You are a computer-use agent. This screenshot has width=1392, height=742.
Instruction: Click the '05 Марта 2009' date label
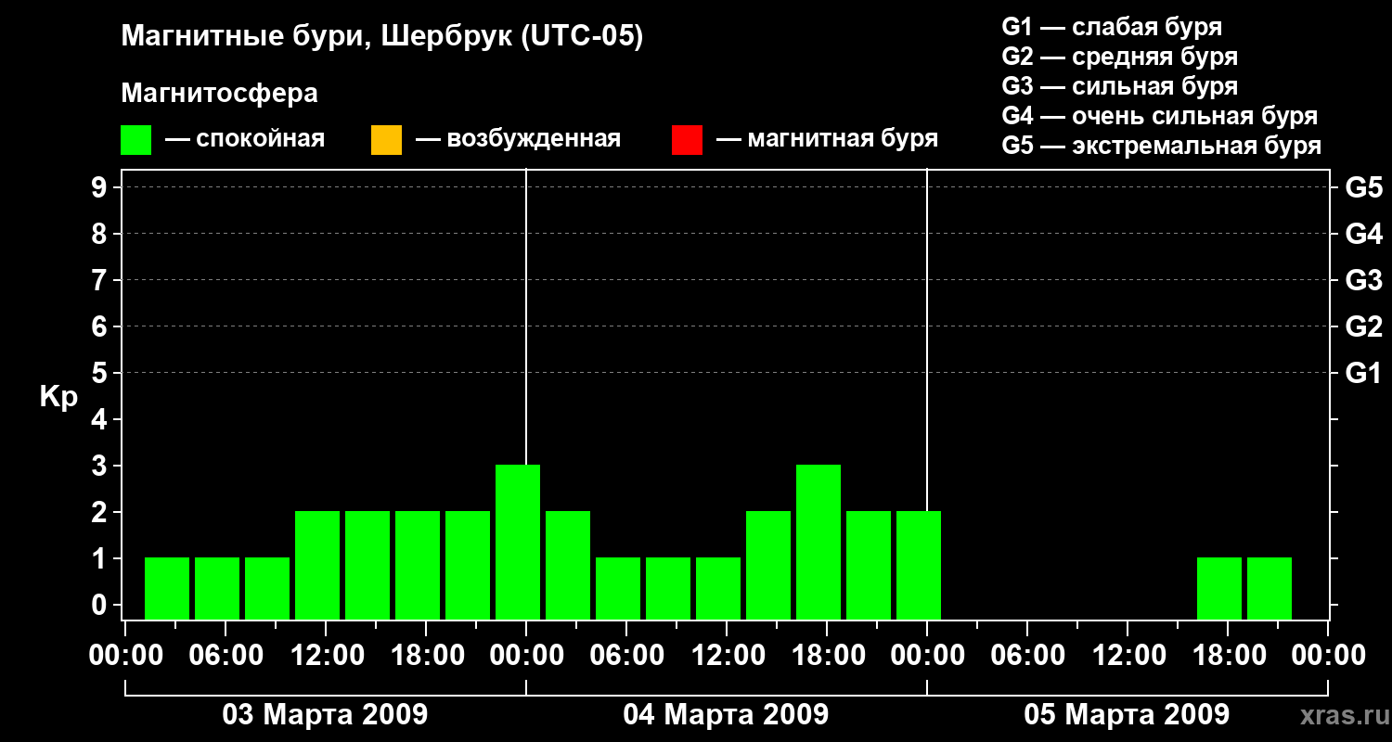pos(1127,715)
